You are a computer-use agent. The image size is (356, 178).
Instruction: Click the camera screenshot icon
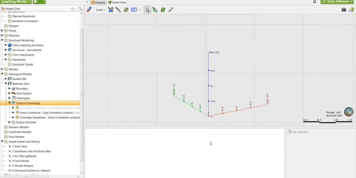pyautogui.click(x=344, y=10)
